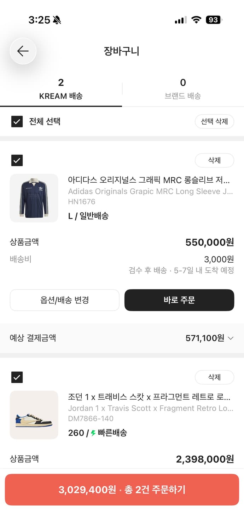This screenshot has height=531, width=244.
Task: Select the KREAM 배송 tab
Action: click(x=61, y=88)
